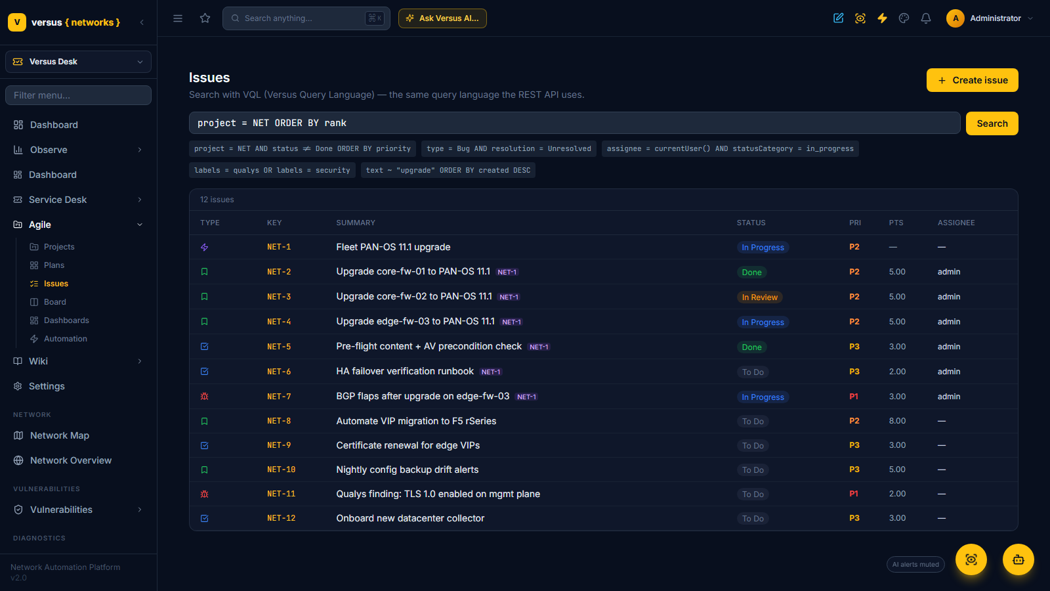
Task: Collapse the sidebar with the chevron arrow
Action: pos(142,22)
